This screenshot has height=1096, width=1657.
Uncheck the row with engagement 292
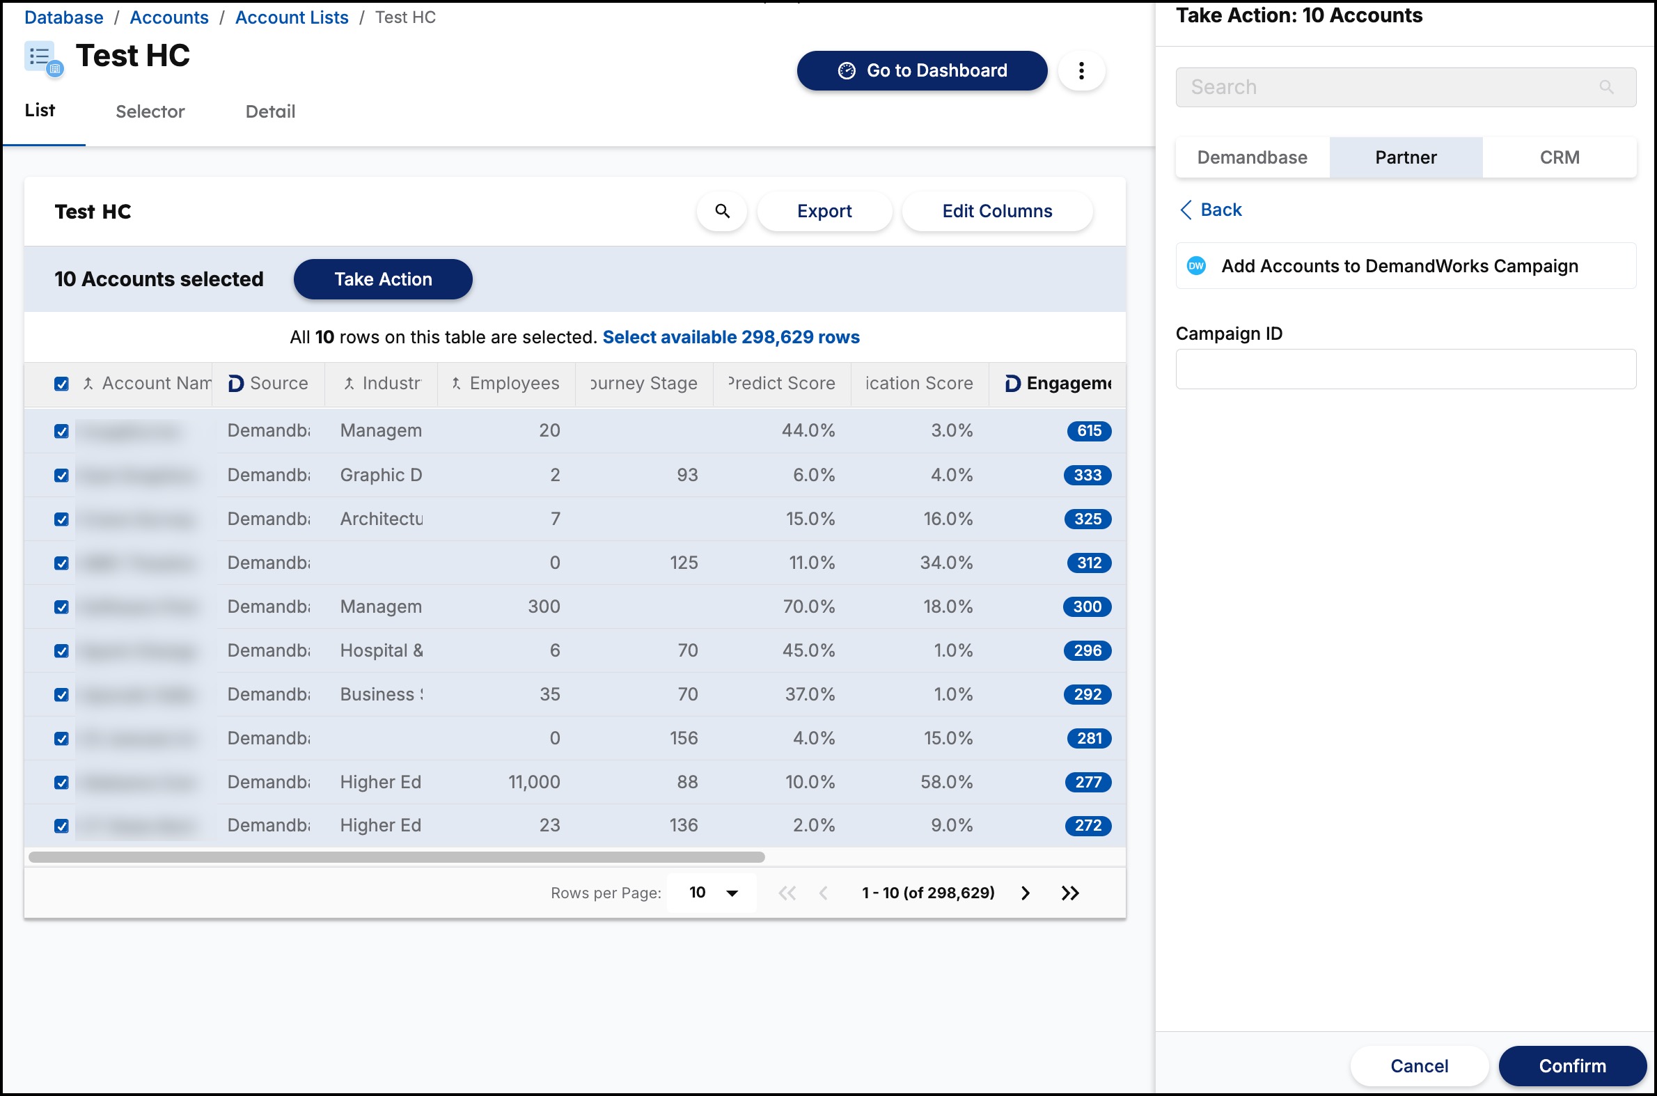click(x=61, y=695)
